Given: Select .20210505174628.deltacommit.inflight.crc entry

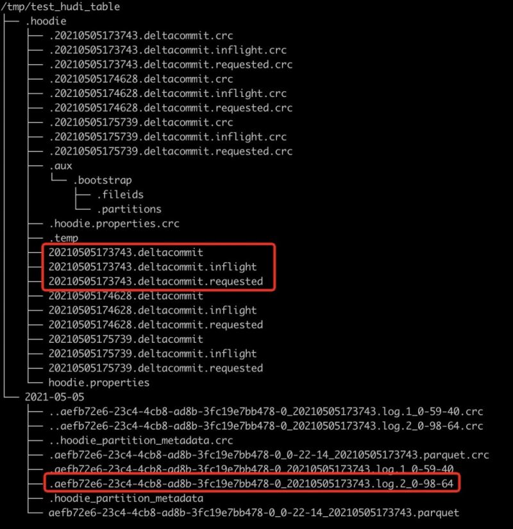Looking at the screenshot, I should coord(167,94).
